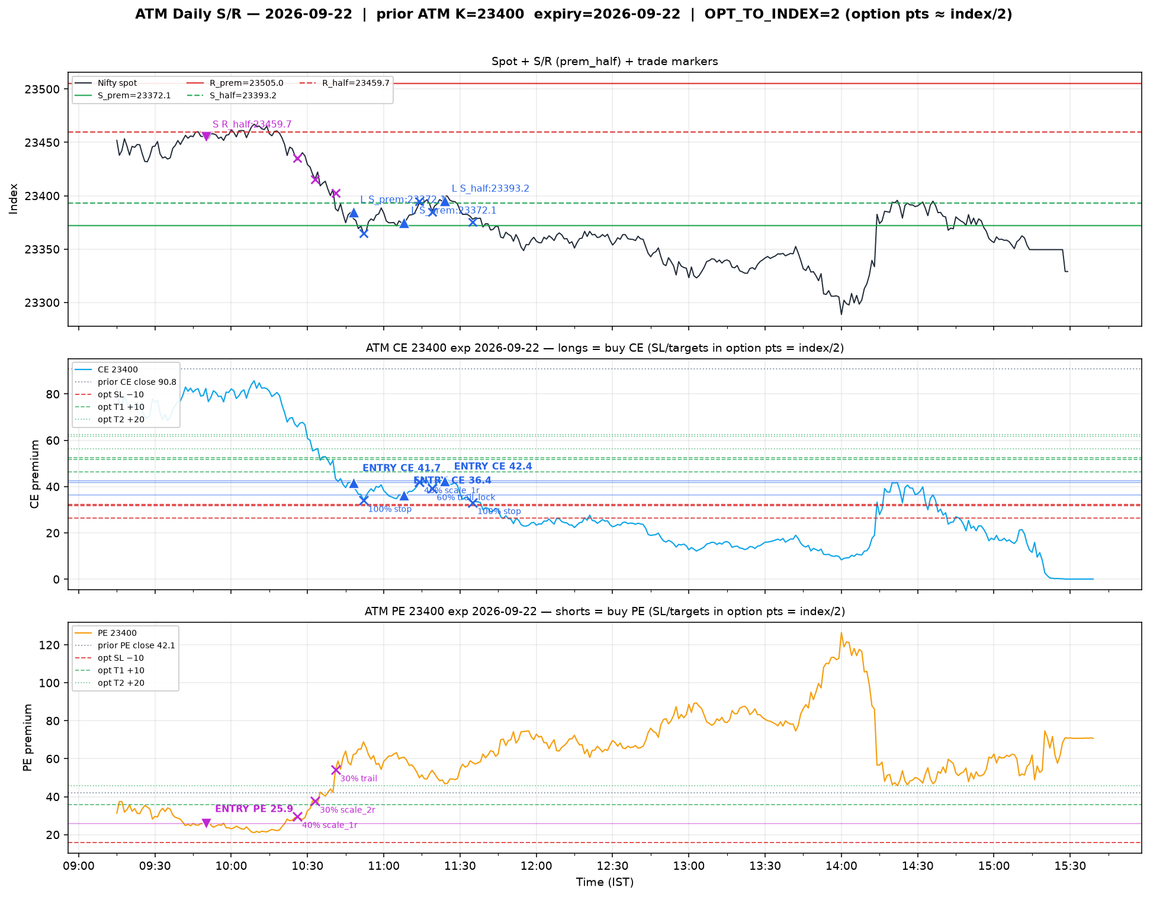Click the magenta entry triangle below ENTRY PE 25.9
This screenshot has width=1150, height=897.
206,823
